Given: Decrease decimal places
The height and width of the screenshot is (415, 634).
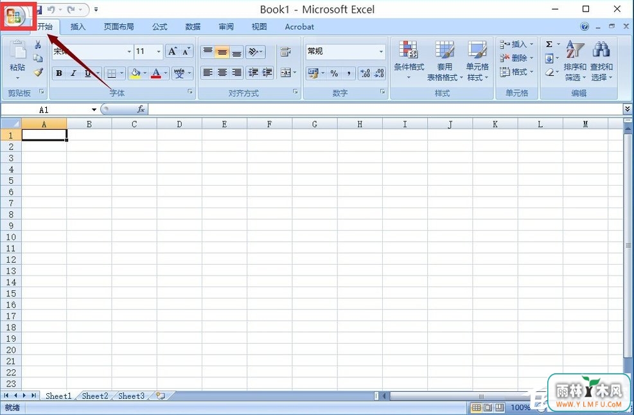Looking at the screenshot, I should (x=379, y=73).
